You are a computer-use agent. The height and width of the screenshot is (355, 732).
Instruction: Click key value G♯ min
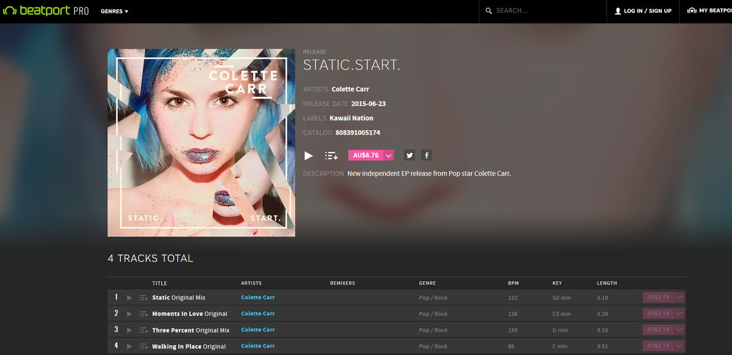click(561, 298)
